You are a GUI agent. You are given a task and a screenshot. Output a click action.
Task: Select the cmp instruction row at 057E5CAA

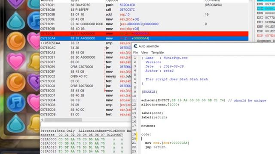pyautogui.click(x=86, y=43)
